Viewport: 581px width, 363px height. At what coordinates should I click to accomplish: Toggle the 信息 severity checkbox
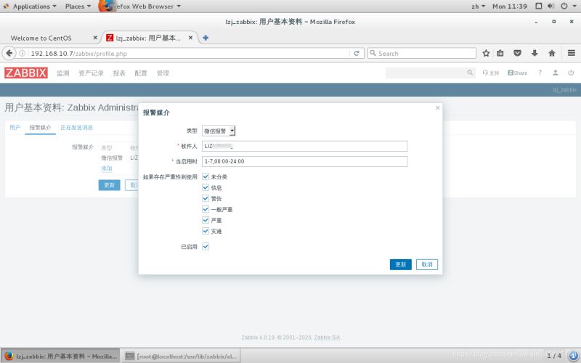pyautogui.click(x=206, y=187)
